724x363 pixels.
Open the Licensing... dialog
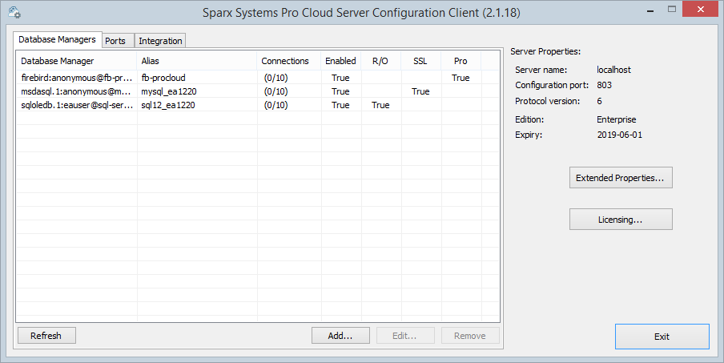(x=621, y=219)
